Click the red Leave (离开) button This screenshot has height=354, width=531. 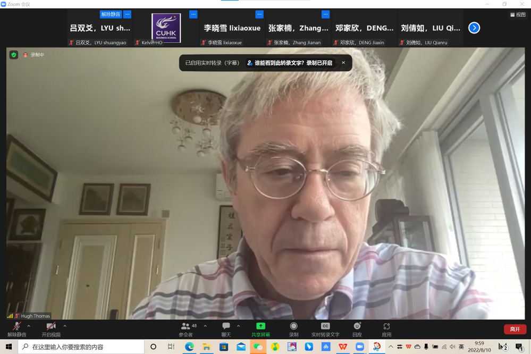pyautogui.click(x=515, y=329)
